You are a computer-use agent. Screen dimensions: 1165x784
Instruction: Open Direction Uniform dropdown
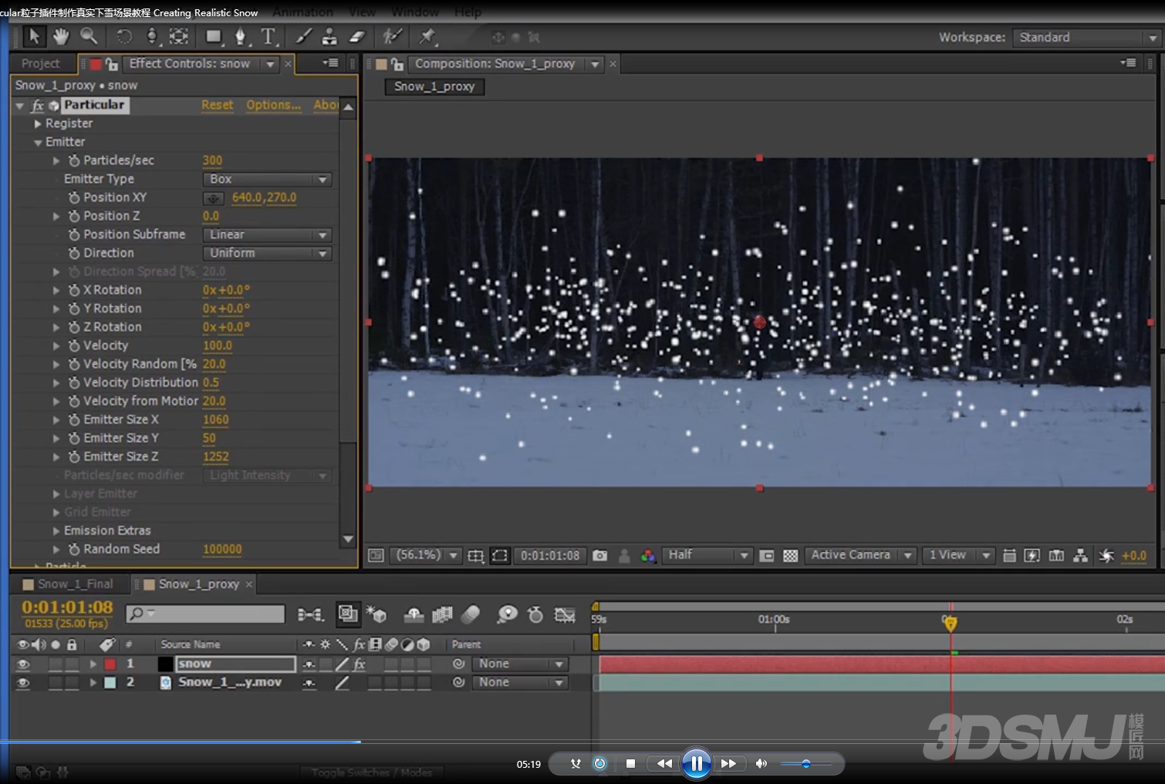[x=267, y=253]
